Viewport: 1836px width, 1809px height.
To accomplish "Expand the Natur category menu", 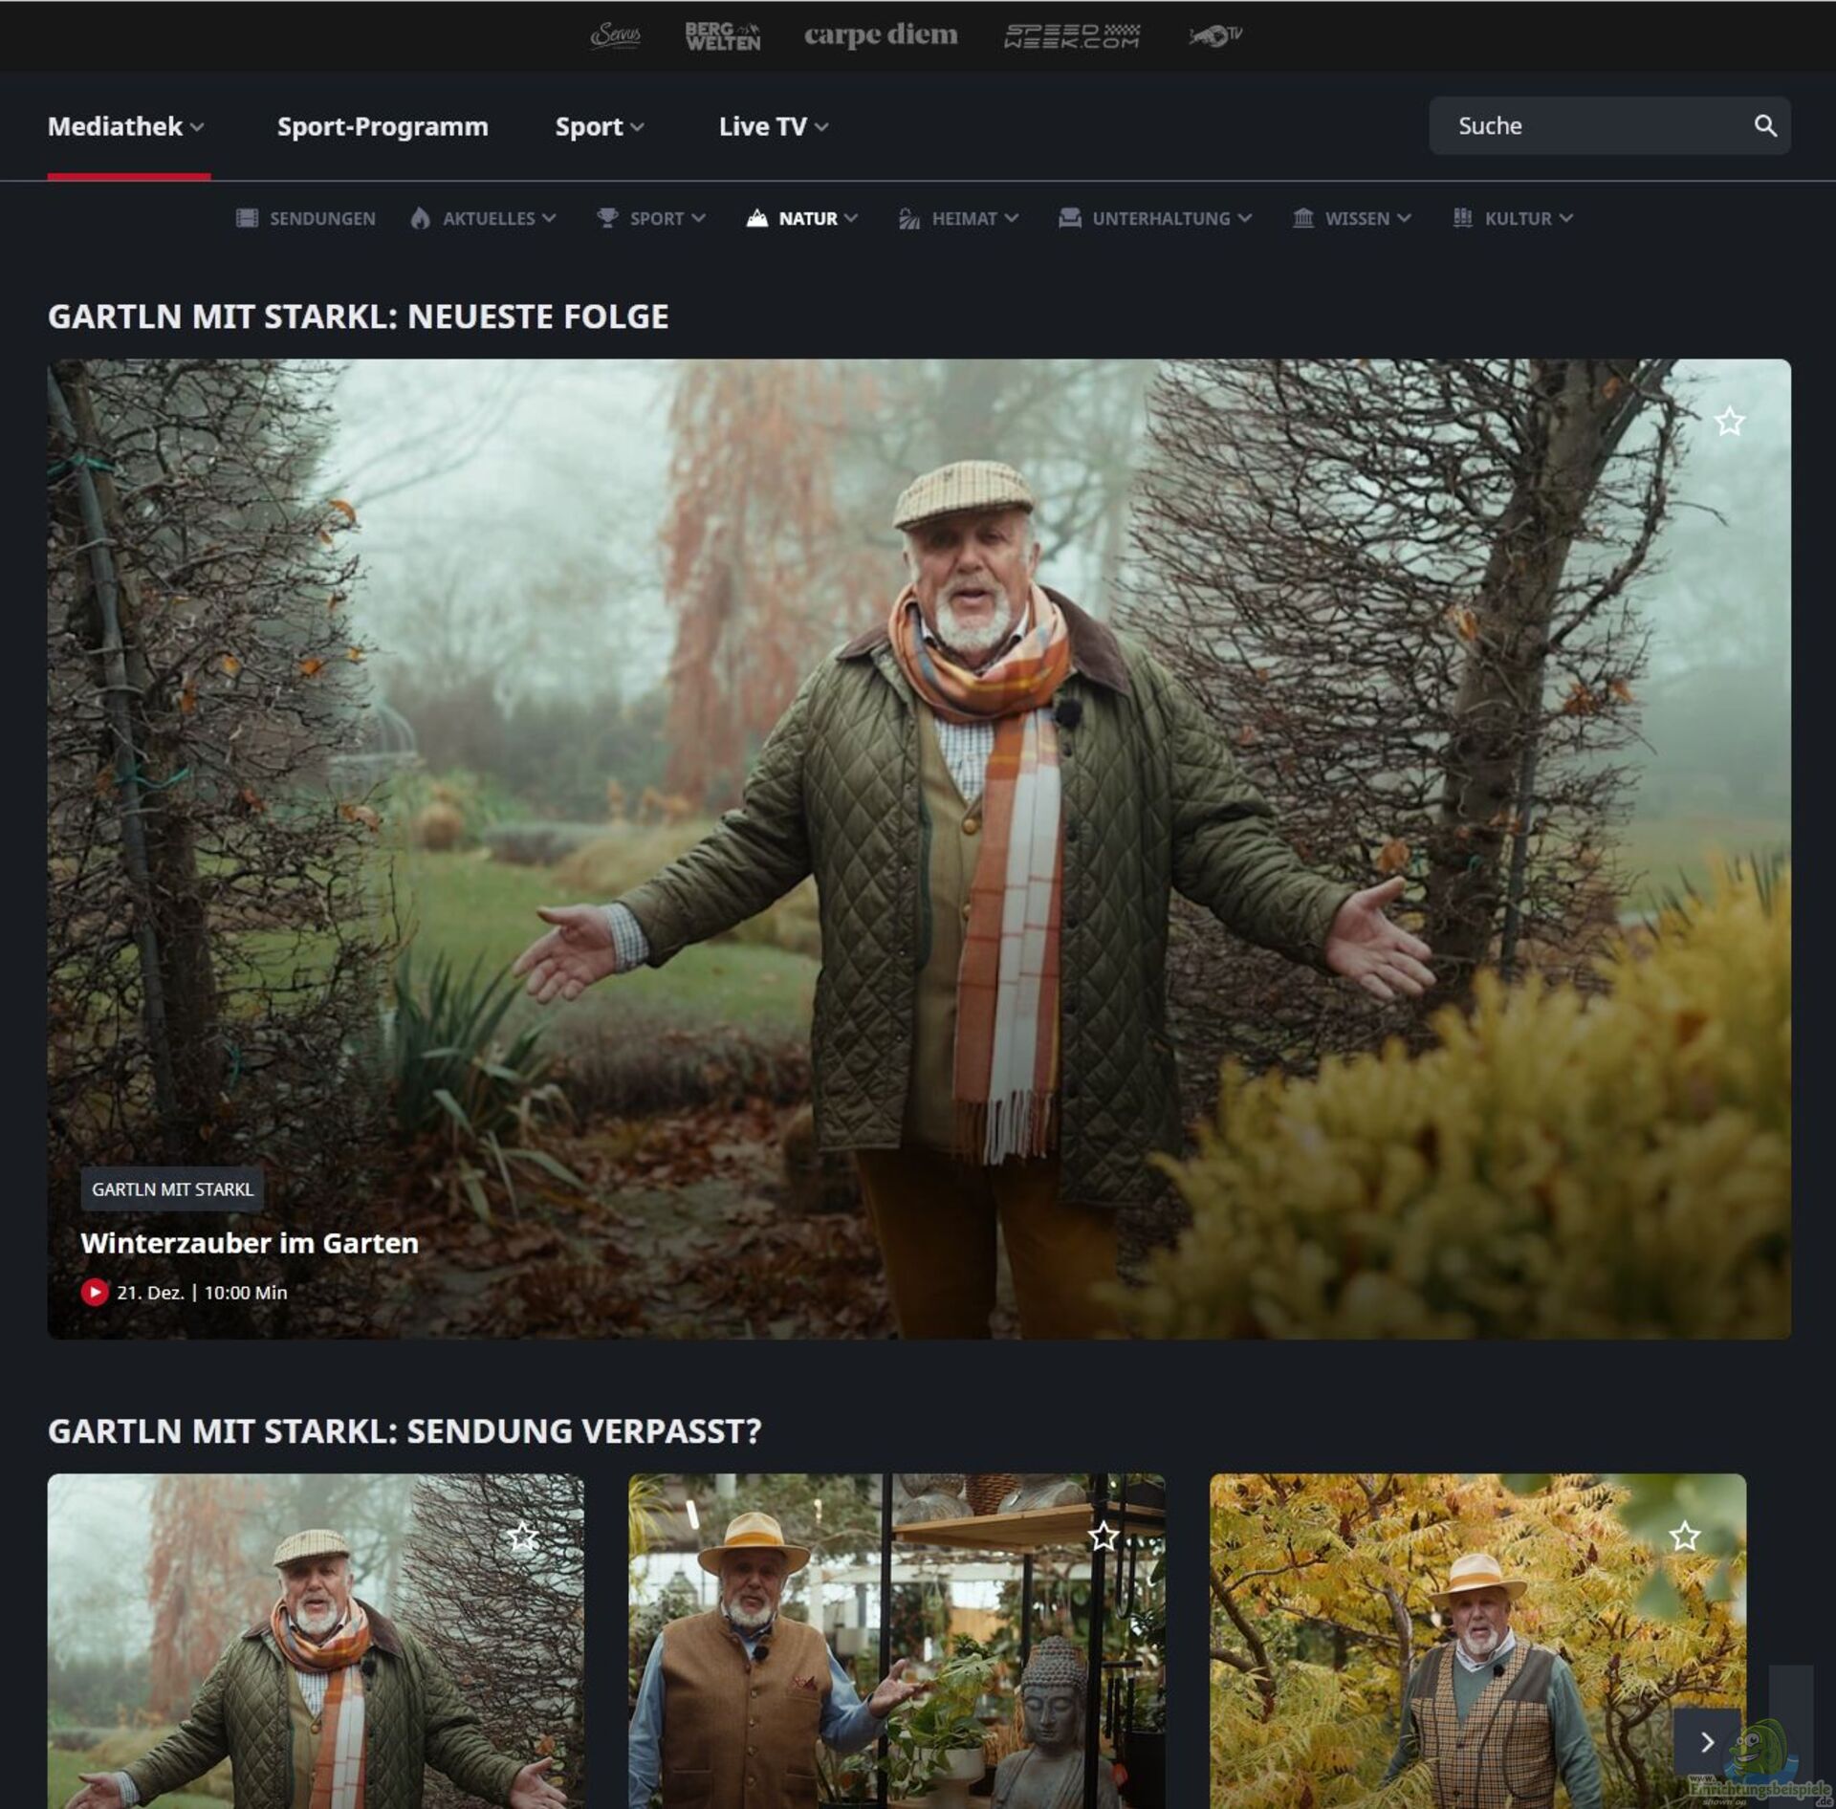I will pyautogui.click(x=803, y=218).
